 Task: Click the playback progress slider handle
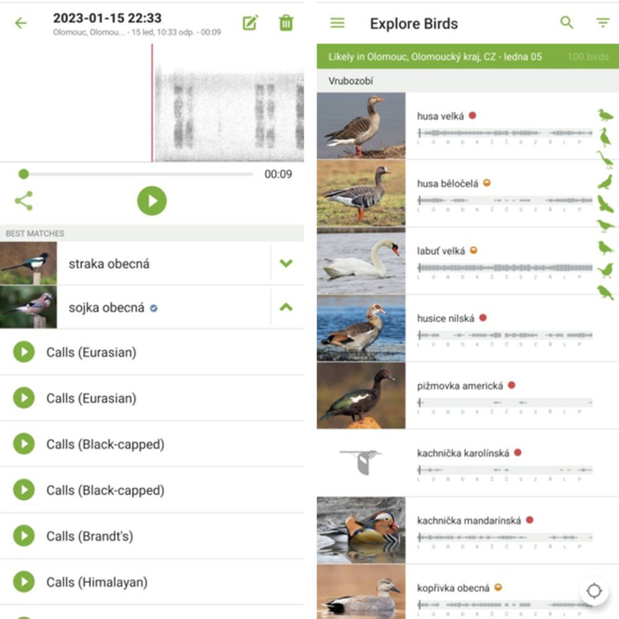pos(24,174)
